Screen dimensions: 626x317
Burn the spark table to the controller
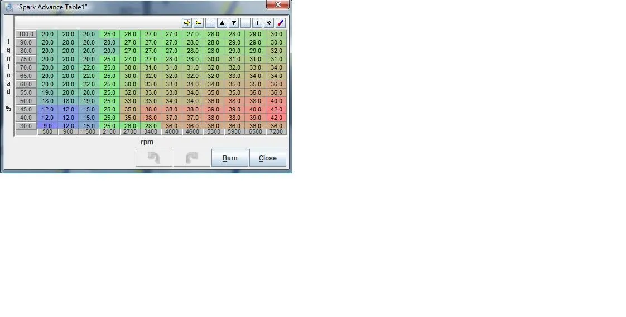(230, 158)
